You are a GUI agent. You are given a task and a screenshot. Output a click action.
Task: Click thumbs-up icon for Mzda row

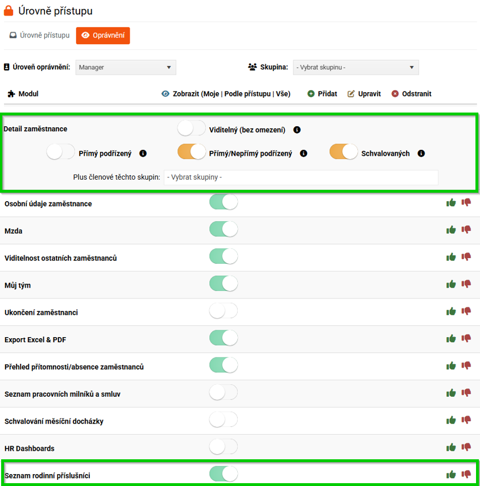point(451,229)
